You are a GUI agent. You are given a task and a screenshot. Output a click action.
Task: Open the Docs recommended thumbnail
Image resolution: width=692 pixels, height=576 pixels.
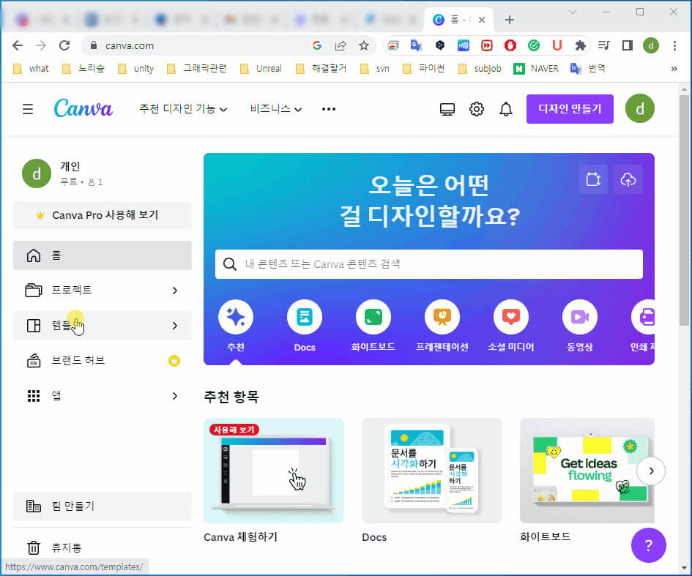pos(432,471)
